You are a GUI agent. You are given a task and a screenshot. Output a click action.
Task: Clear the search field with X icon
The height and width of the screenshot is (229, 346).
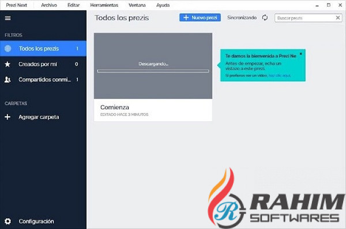(x=338, y=18)
